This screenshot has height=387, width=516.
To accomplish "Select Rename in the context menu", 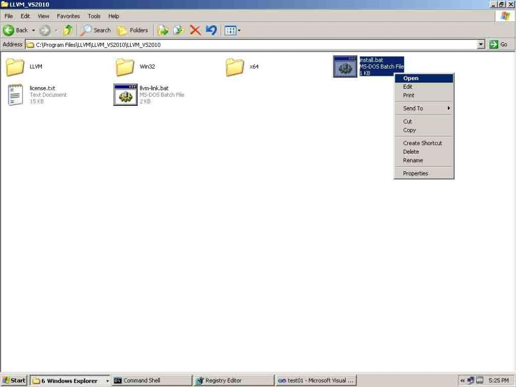I will pos(412,160).
